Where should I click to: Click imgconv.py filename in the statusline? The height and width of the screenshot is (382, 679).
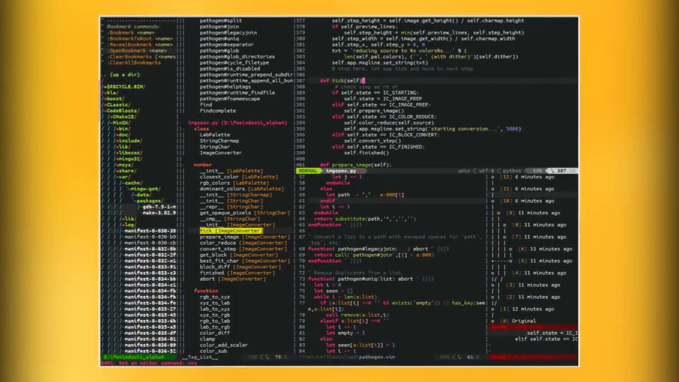[x=341, y=171]
